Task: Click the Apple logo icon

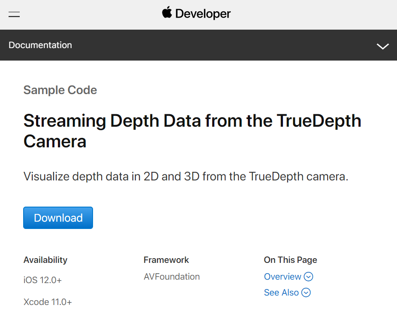Action: point(167,12)
